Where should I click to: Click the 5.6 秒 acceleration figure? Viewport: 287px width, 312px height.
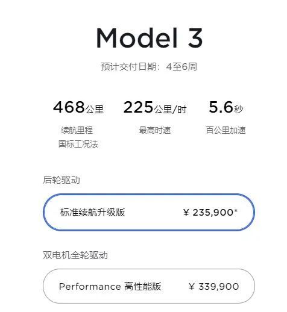click(225, 107)
